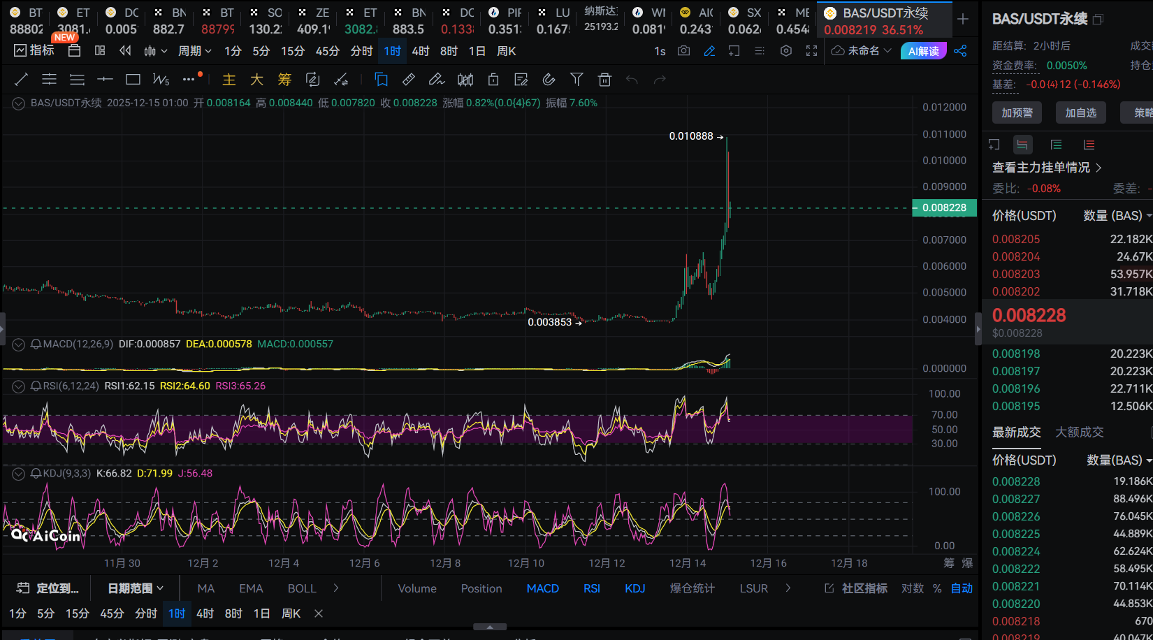The height and width of the screenshot is (640, 1153).
Task: Open the filter funnel tool
Action: (x=576, y=80)
